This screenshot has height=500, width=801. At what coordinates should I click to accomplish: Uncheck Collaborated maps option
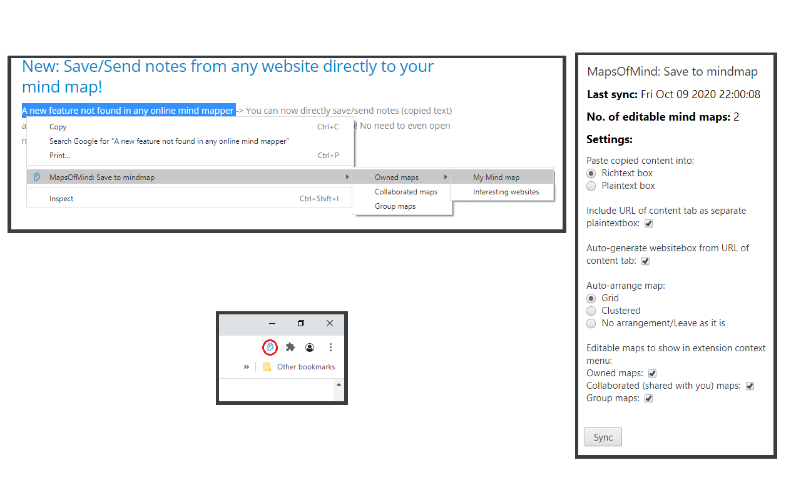750,386
